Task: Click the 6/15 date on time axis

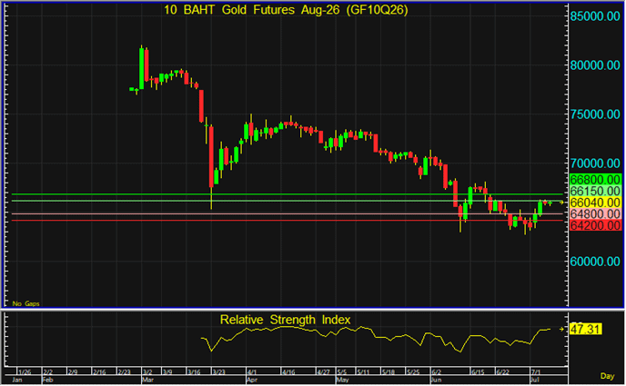Action: pyautogui.click(x=478, y=372)
